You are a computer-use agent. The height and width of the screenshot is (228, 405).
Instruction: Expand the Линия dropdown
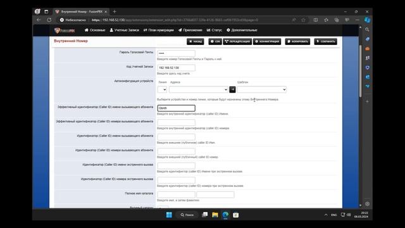[x=162, y=89]
